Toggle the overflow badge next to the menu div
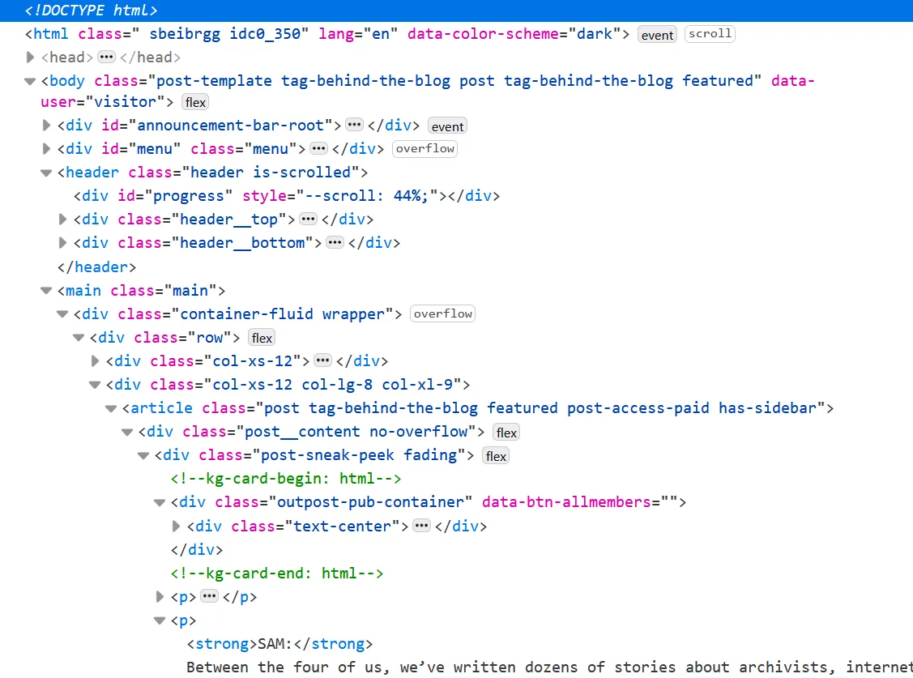The width and height of the screenshot is (913, 678). [425, 149]
